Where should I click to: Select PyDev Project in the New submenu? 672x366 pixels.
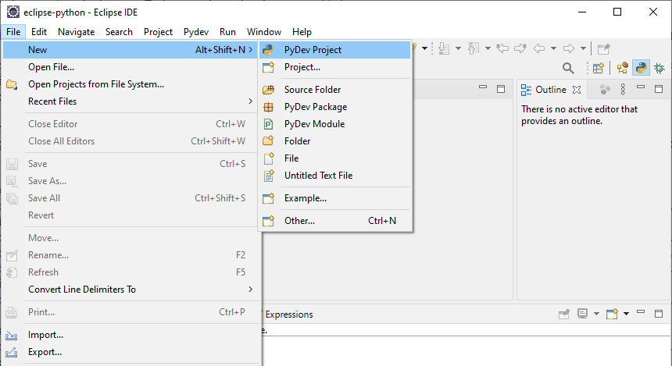(x=334, y=50)
